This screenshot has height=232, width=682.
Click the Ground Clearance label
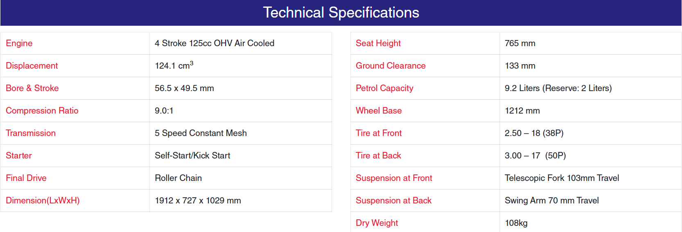tap(391, 66)
